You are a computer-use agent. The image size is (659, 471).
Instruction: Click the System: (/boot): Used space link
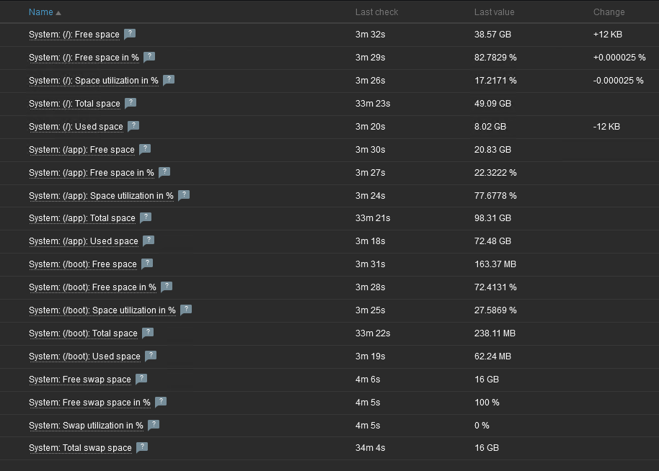click(x=84, y=356)
